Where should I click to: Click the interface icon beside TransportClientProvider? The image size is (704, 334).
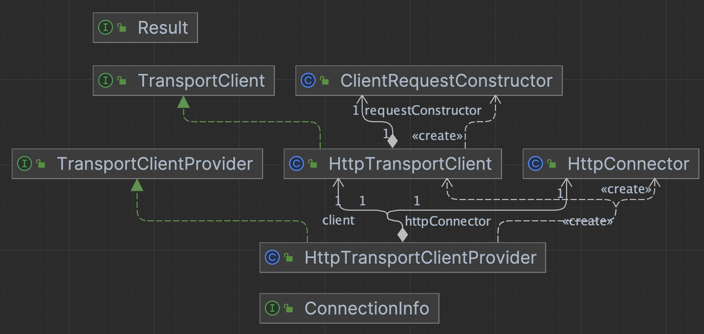pos(25,164)
